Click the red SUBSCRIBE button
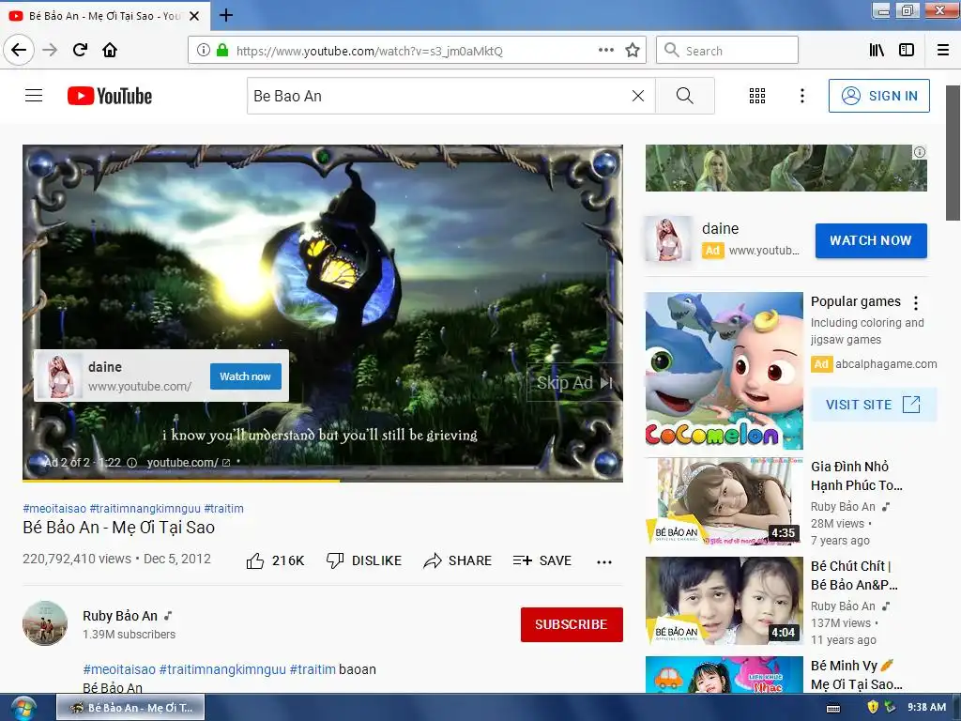961x721 pixels. (572, 624)
